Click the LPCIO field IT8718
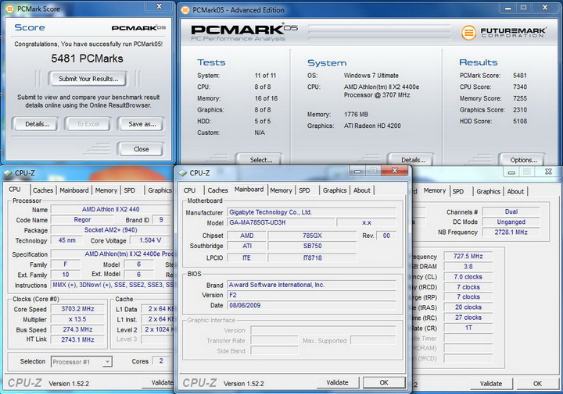The image size is (563, 394). (312, 257)
